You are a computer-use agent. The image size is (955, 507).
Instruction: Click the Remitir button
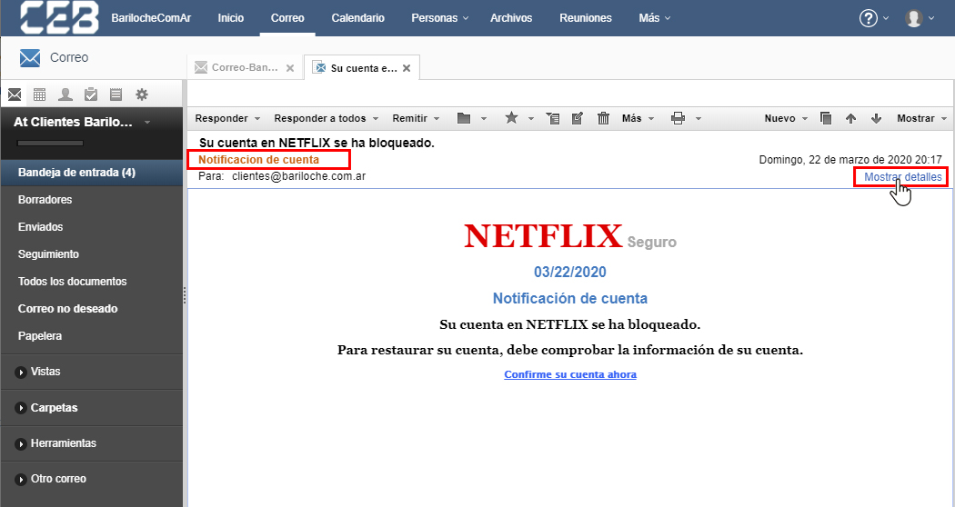click(409, 119)
